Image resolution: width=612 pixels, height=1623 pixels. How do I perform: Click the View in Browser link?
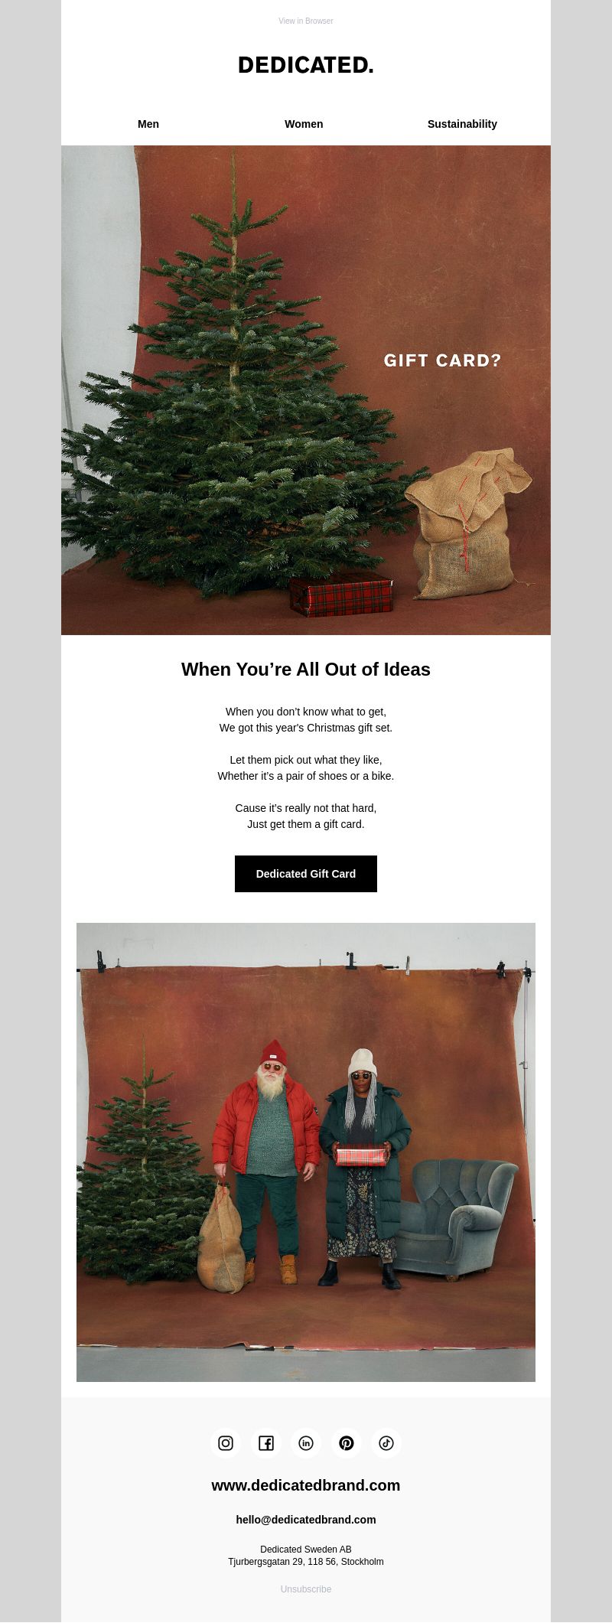(306, 21)
